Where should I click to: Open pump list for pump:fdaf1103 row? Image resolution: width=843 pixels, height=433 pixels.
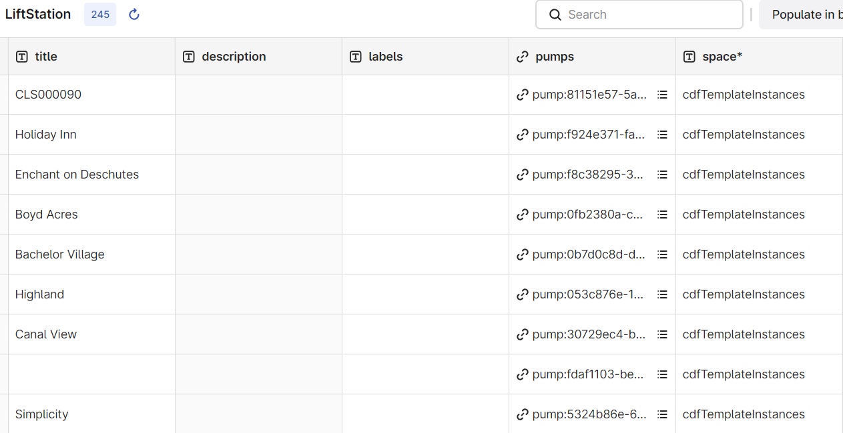[x=662, y=374]
